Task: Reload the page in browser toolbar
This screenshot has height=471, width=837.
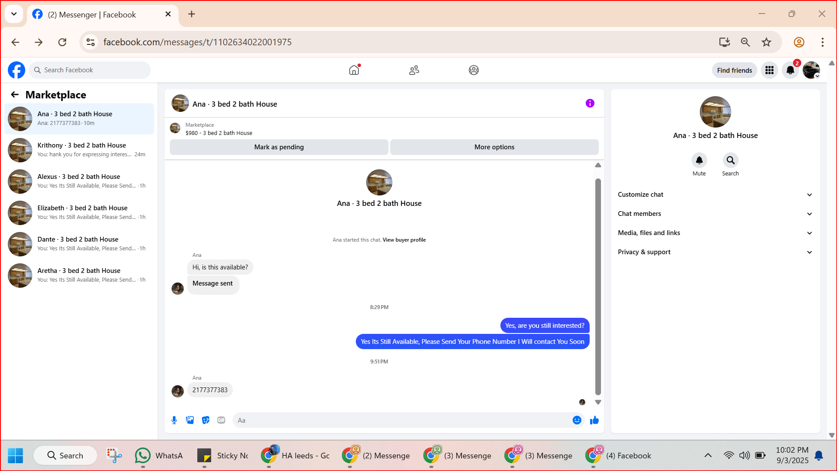Action: tap(62, 42)
